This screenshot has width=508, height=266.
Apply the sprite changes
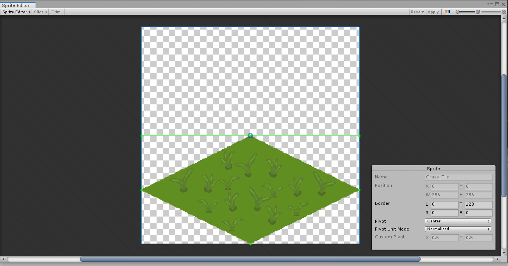433,12
